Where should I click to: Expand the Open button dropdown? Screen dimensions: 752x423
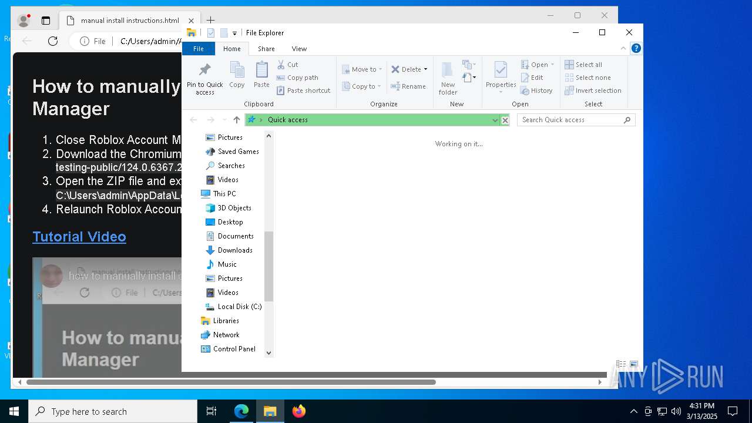pyautogui.click(x=552, y=65)
